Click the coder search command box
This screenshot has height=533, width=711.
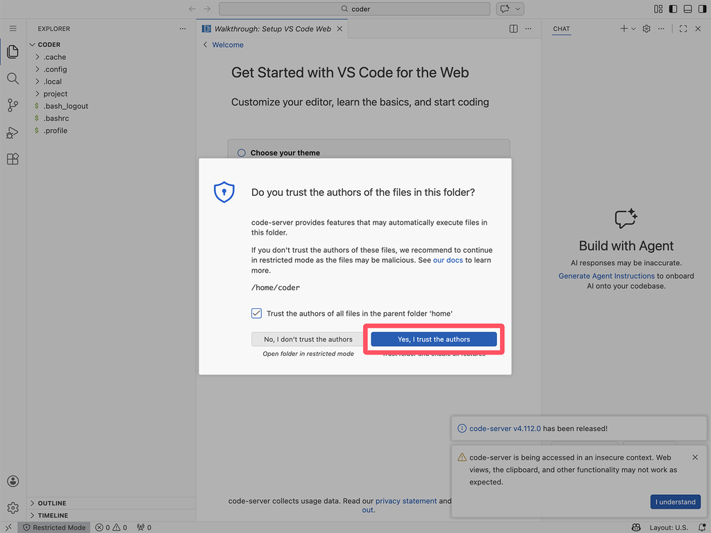tap(354, 9)
